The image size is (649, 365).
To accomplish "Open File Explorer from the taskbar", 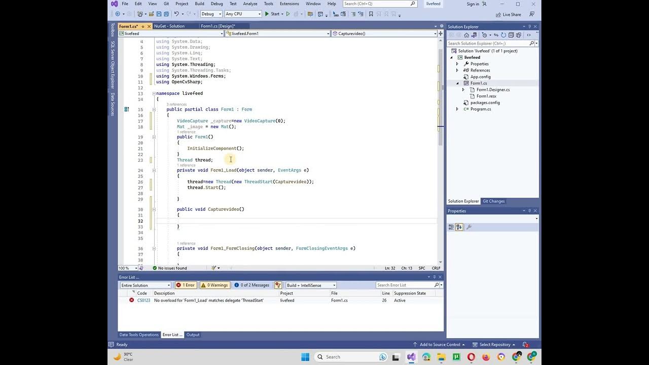I will click(x=441, y=357).
